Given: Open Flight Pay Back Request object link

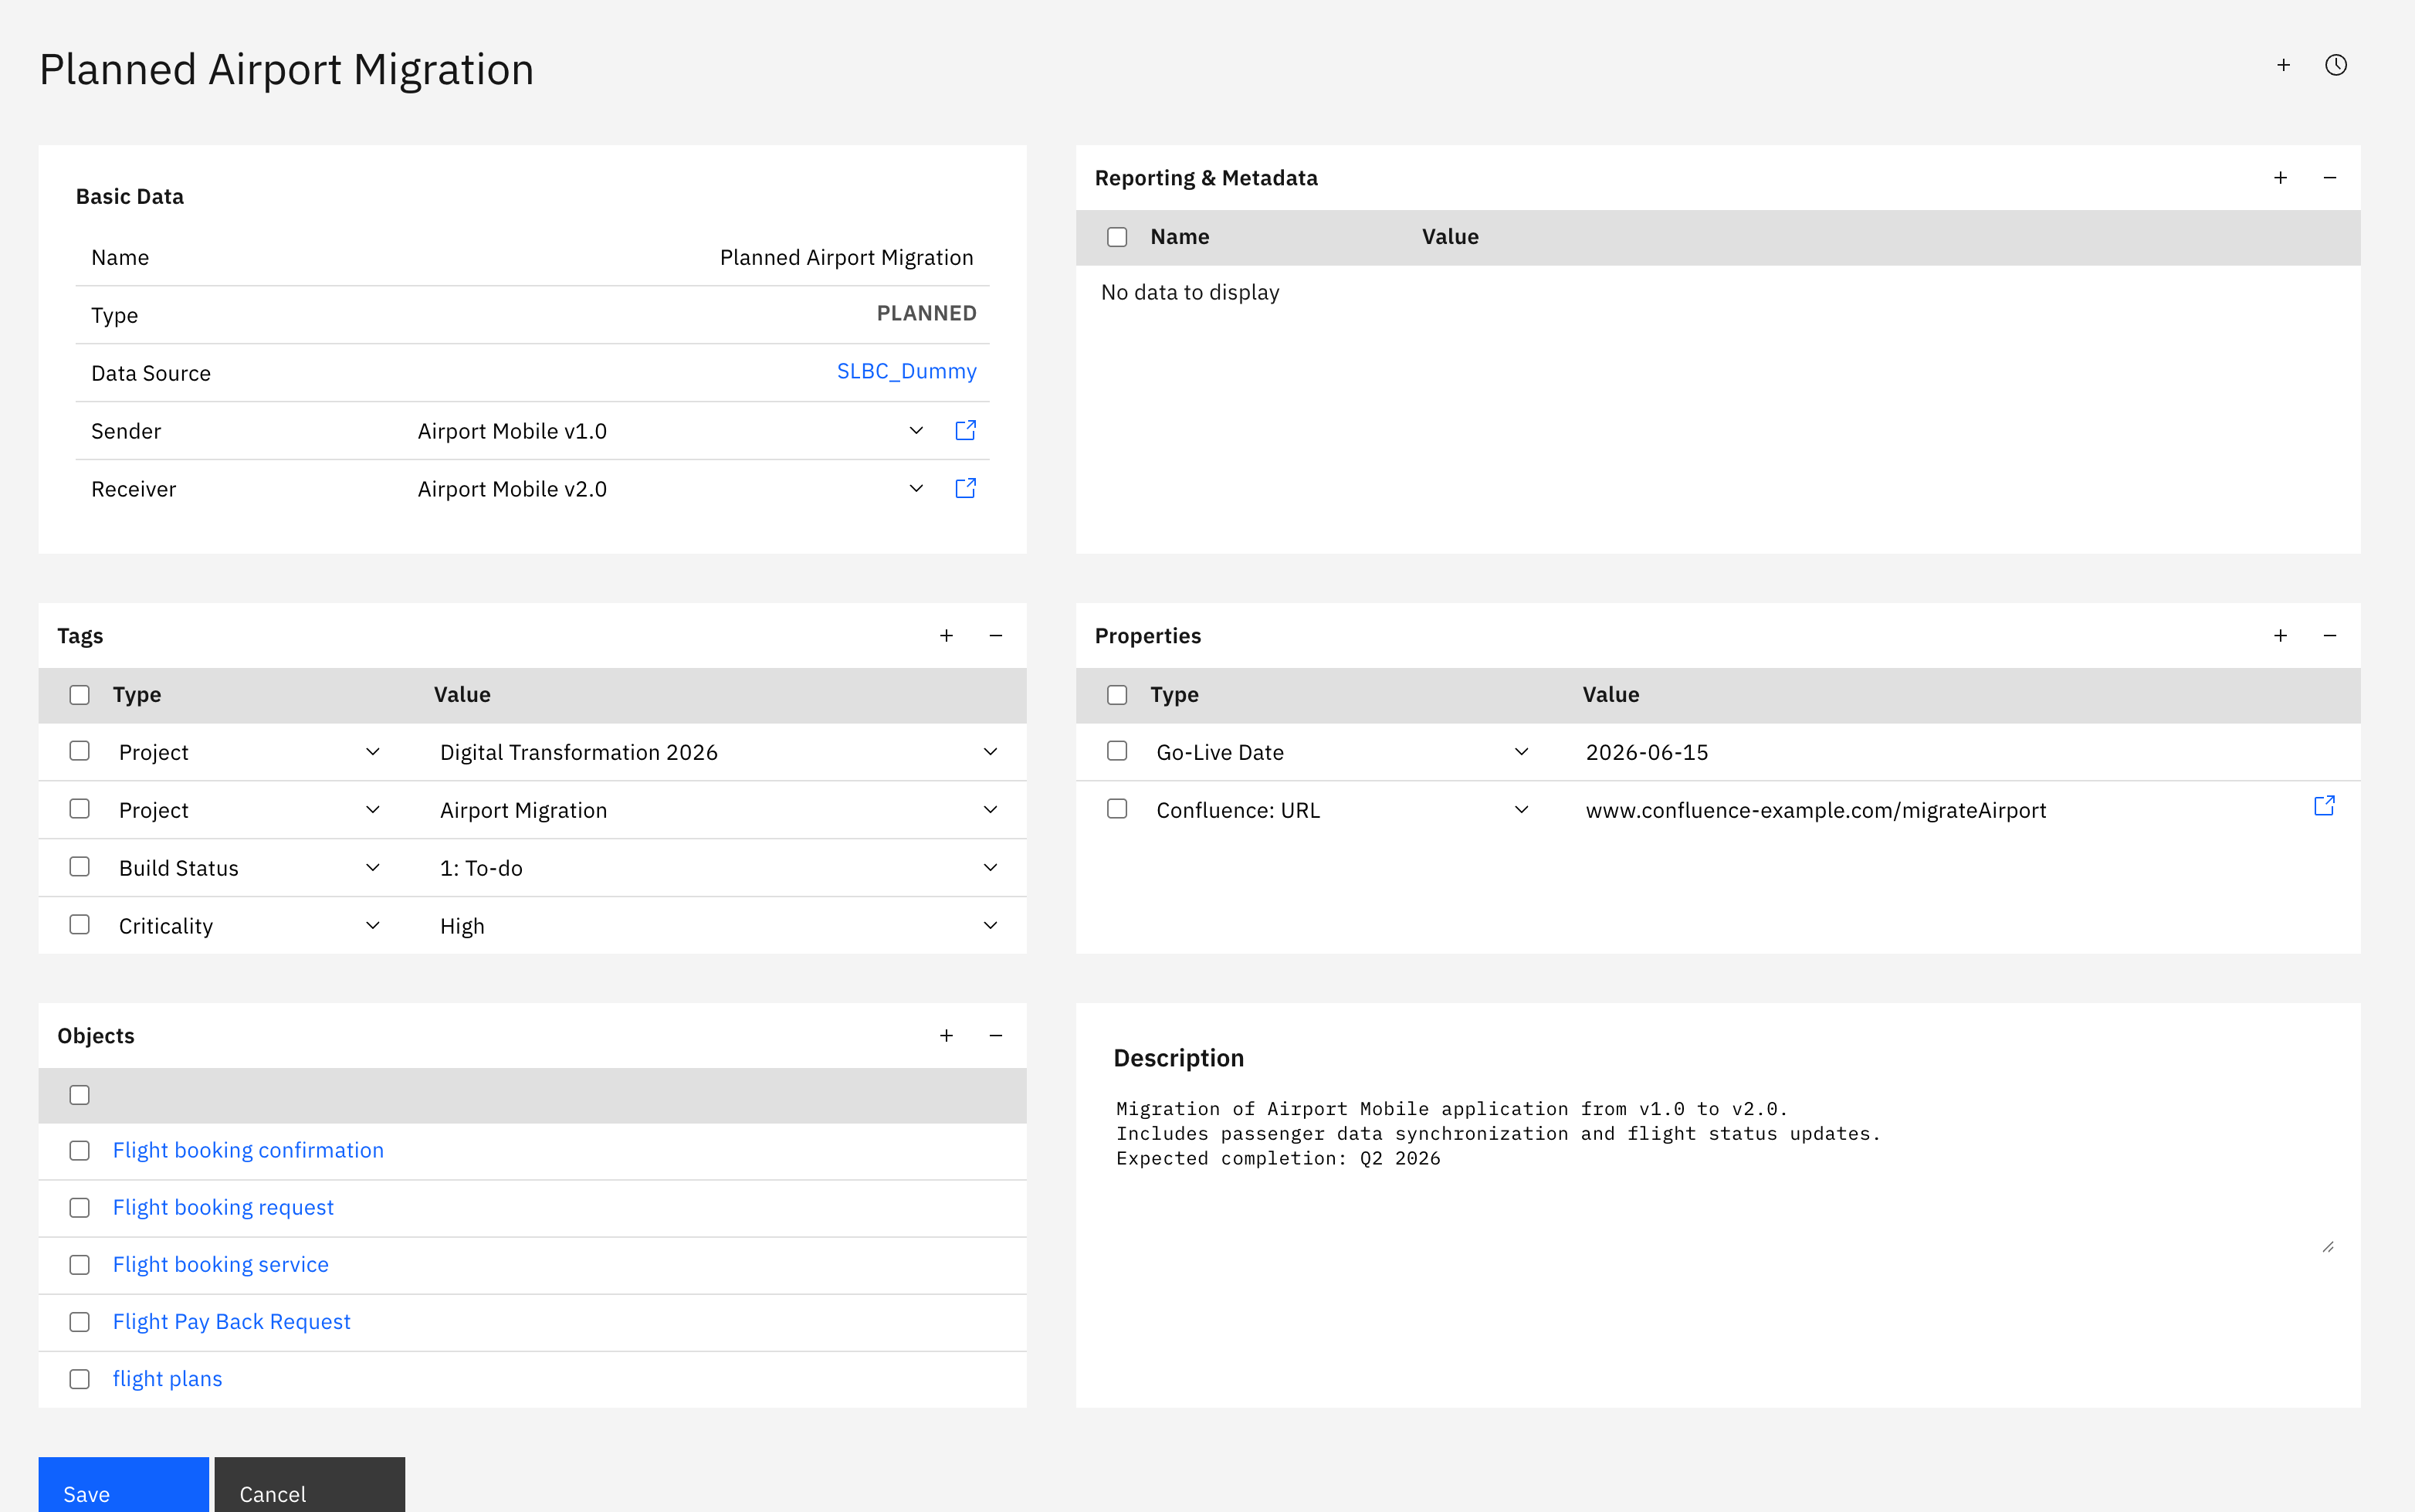Looking at the screenshot, I should [231, 1322].
